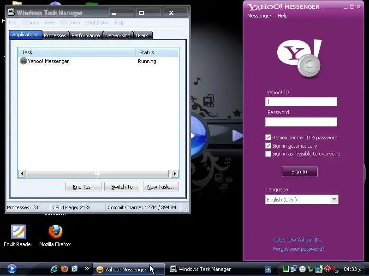Uncheck Sign in automatically
The width and height of the screenshot is (369, 276).
click(x=268, y=145)
